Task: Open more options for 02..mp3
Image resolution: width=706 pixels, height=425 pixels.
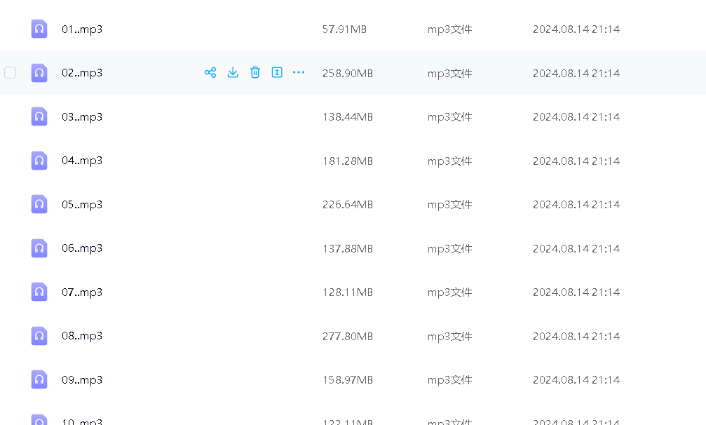Action: (x=299, y=72)
